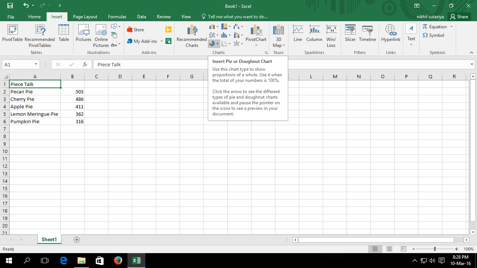This screenshot has width=477, height=268.
Task: Switch to the Data tab
Action: 141,17
